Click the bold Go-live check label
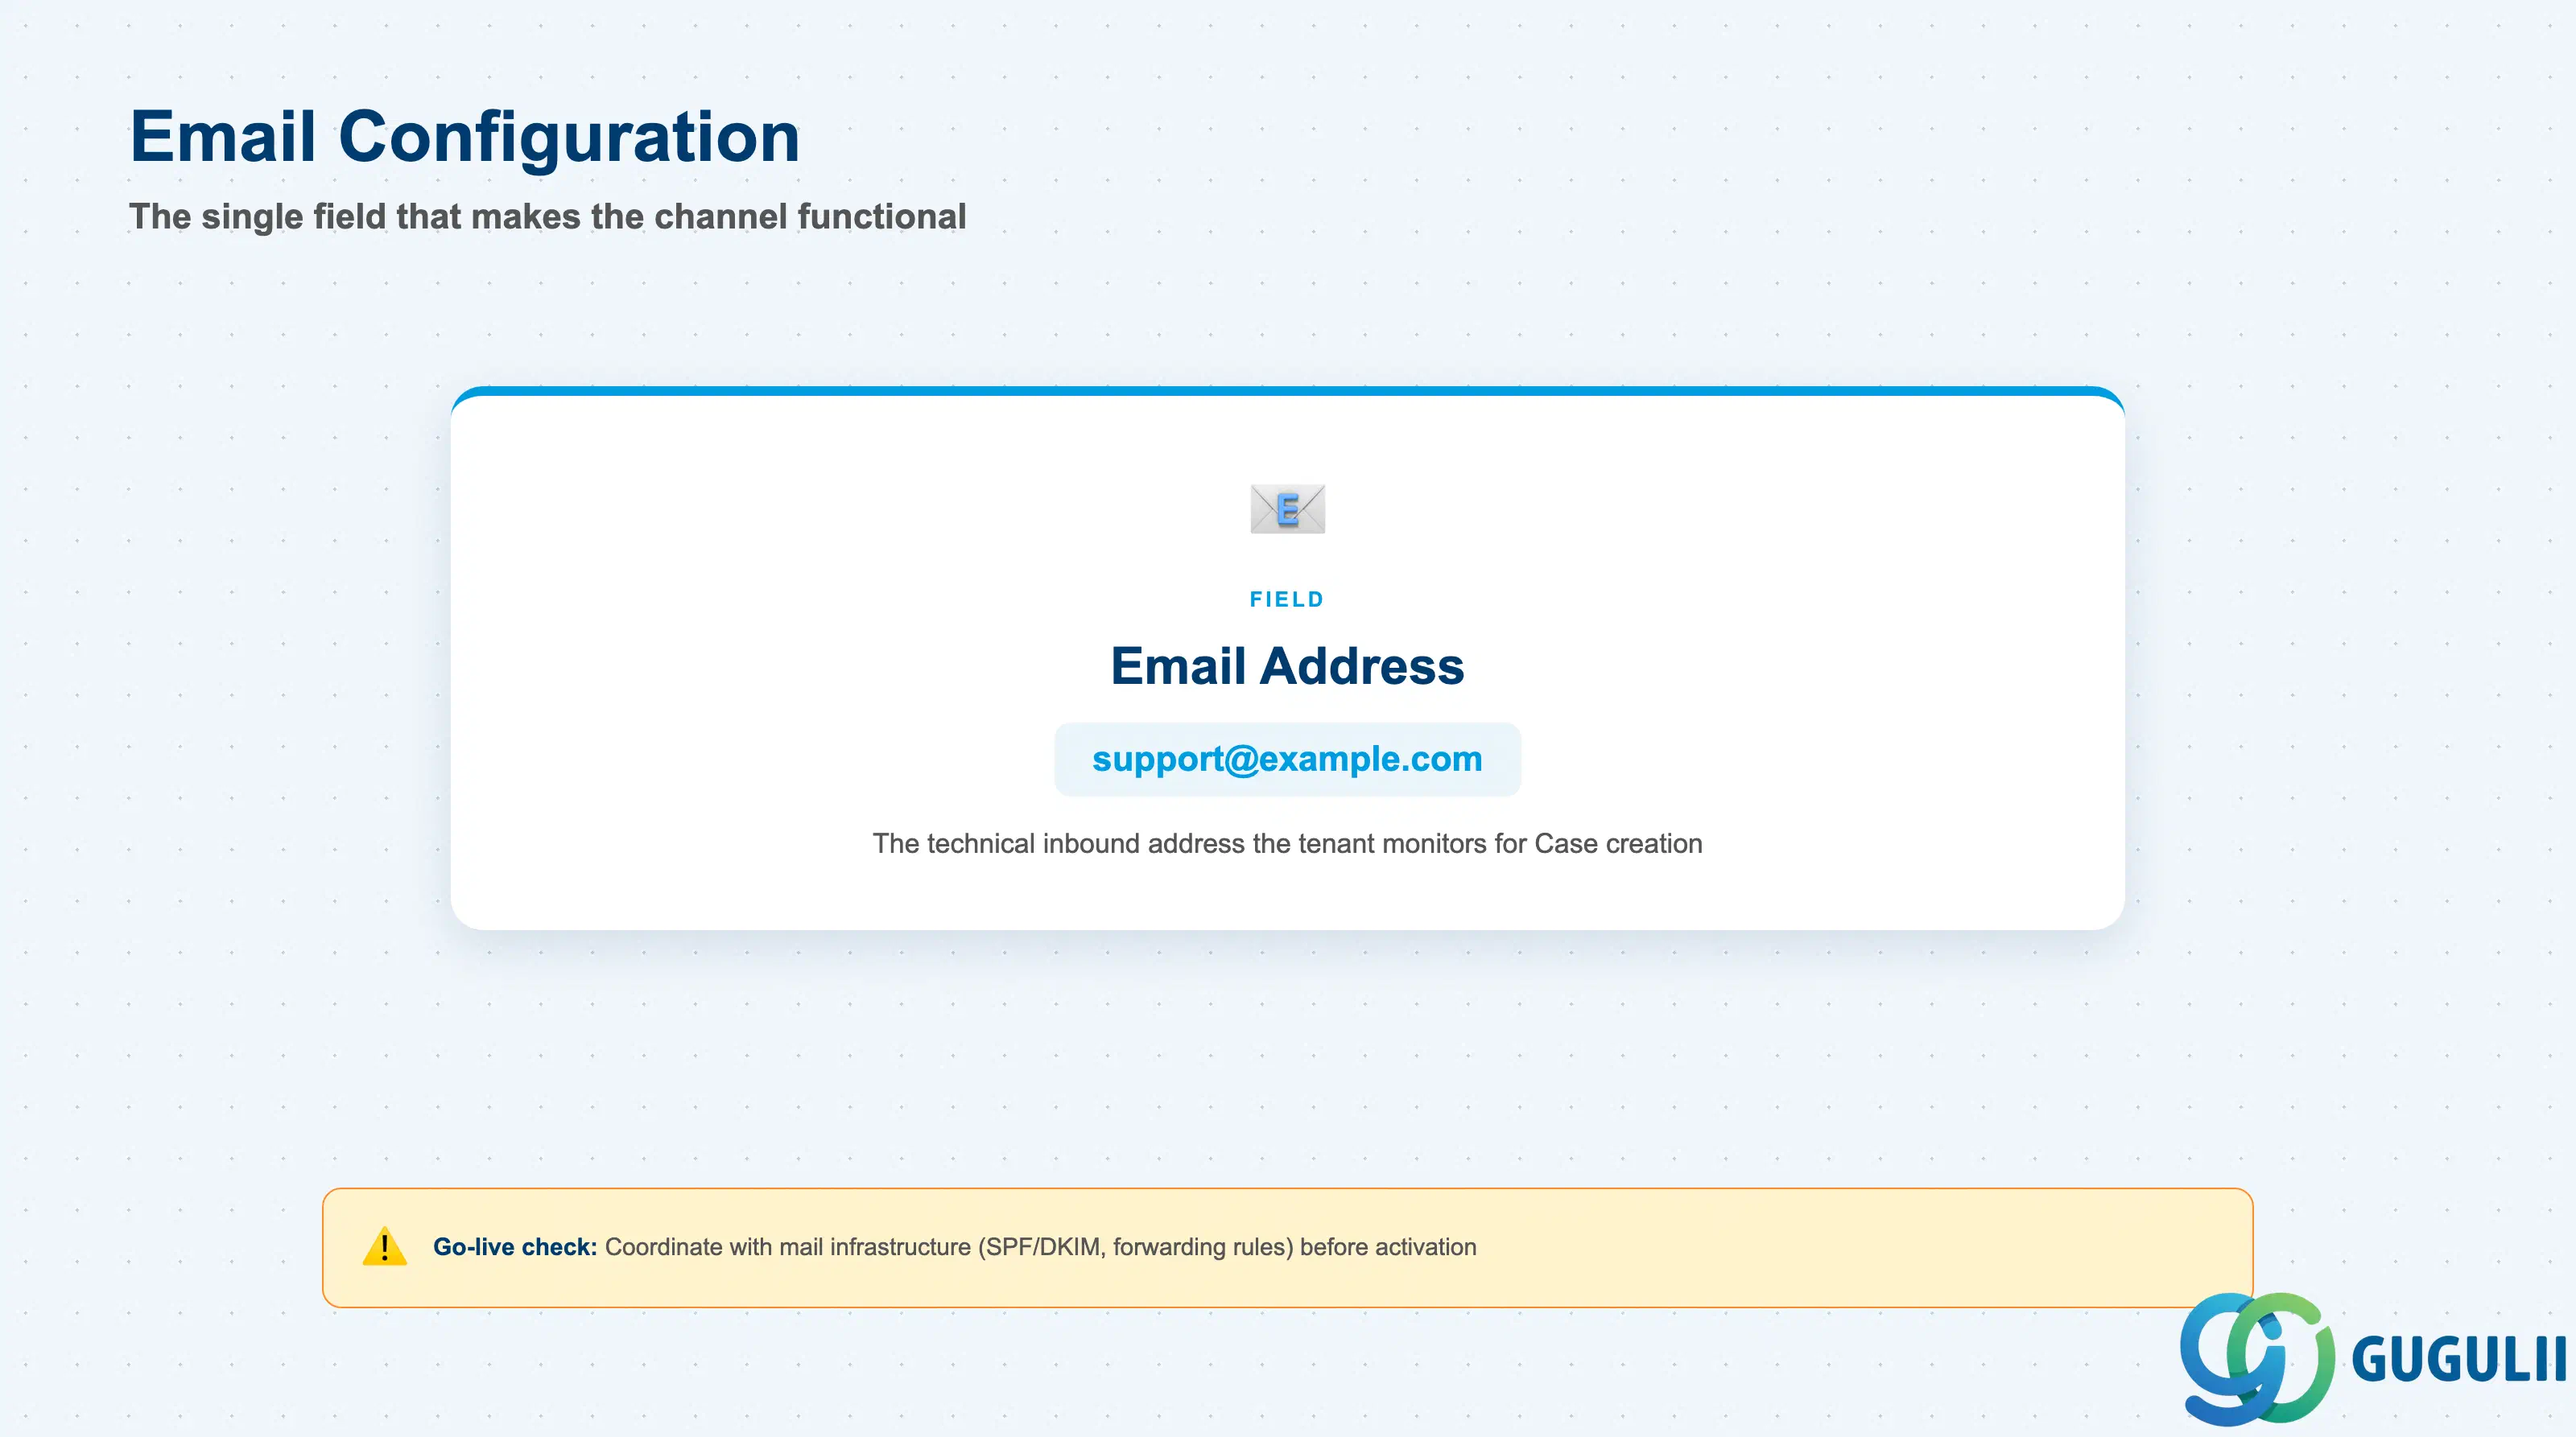Screen dimensions: 2576x1437 [515, 1247]
